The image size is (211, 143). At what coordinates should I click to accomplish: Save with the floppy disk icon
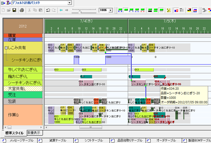click(x=14, y=10)
